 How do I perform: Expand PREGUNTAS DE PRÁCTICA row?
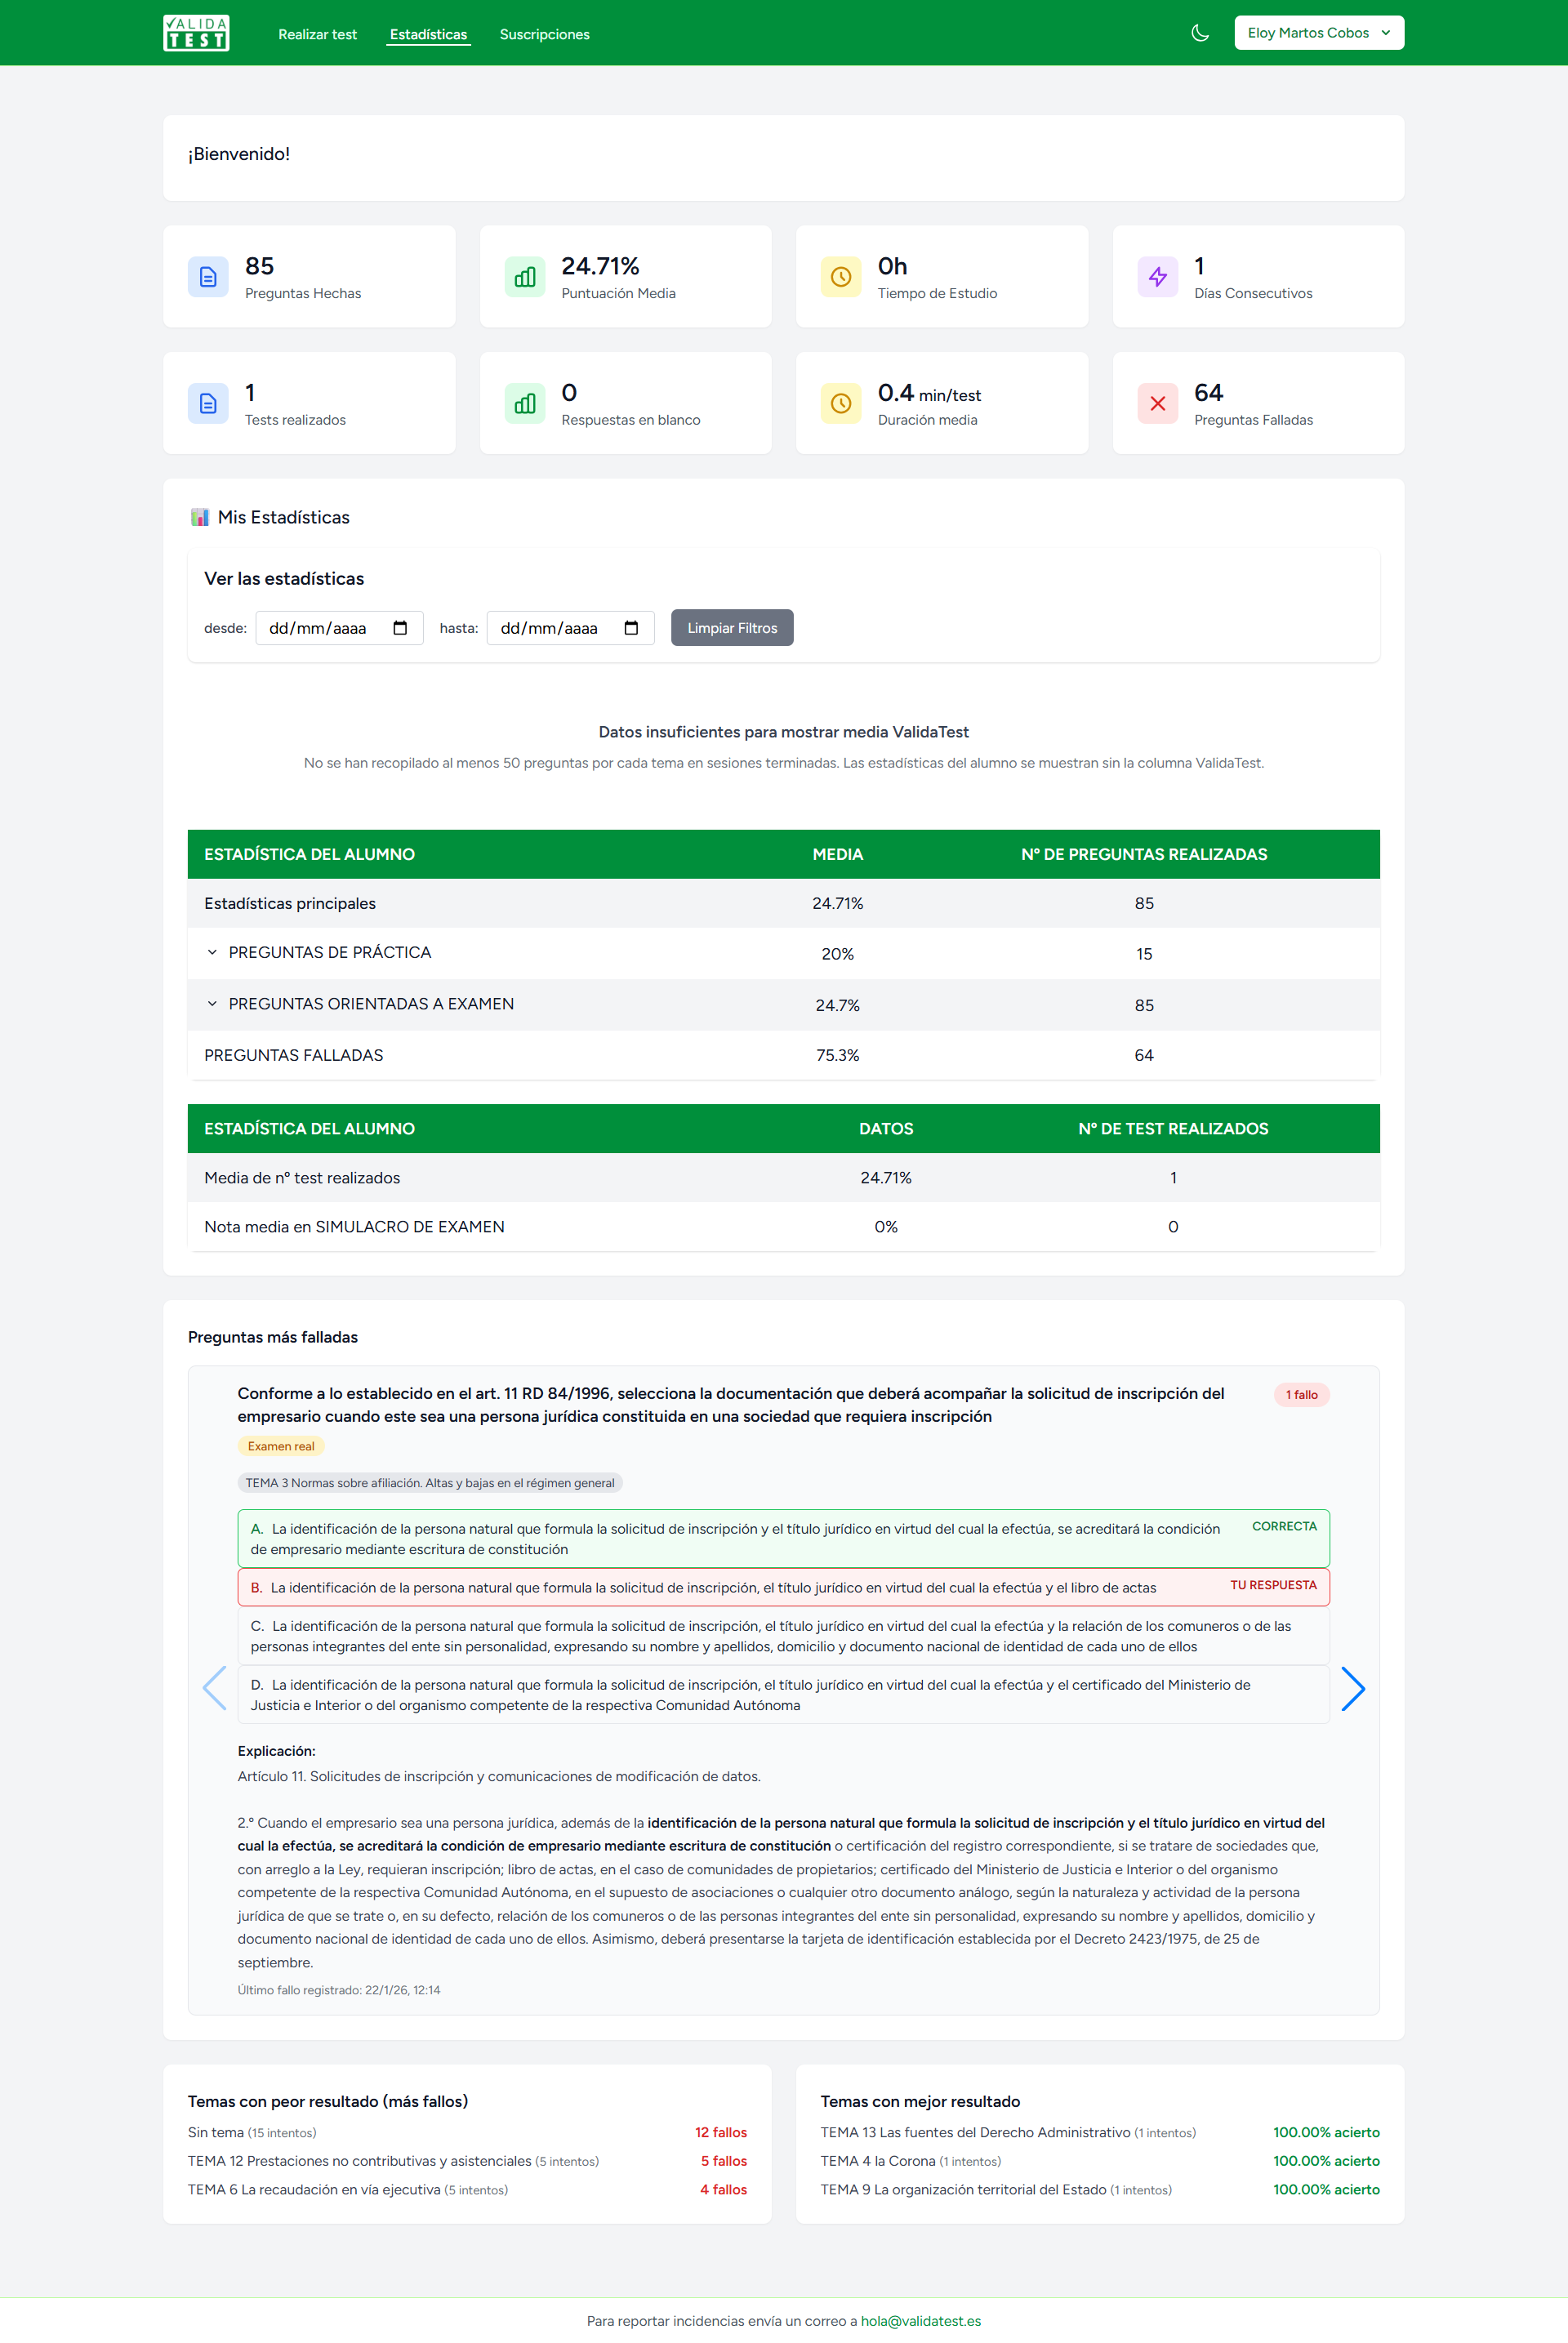coord(212,953)
